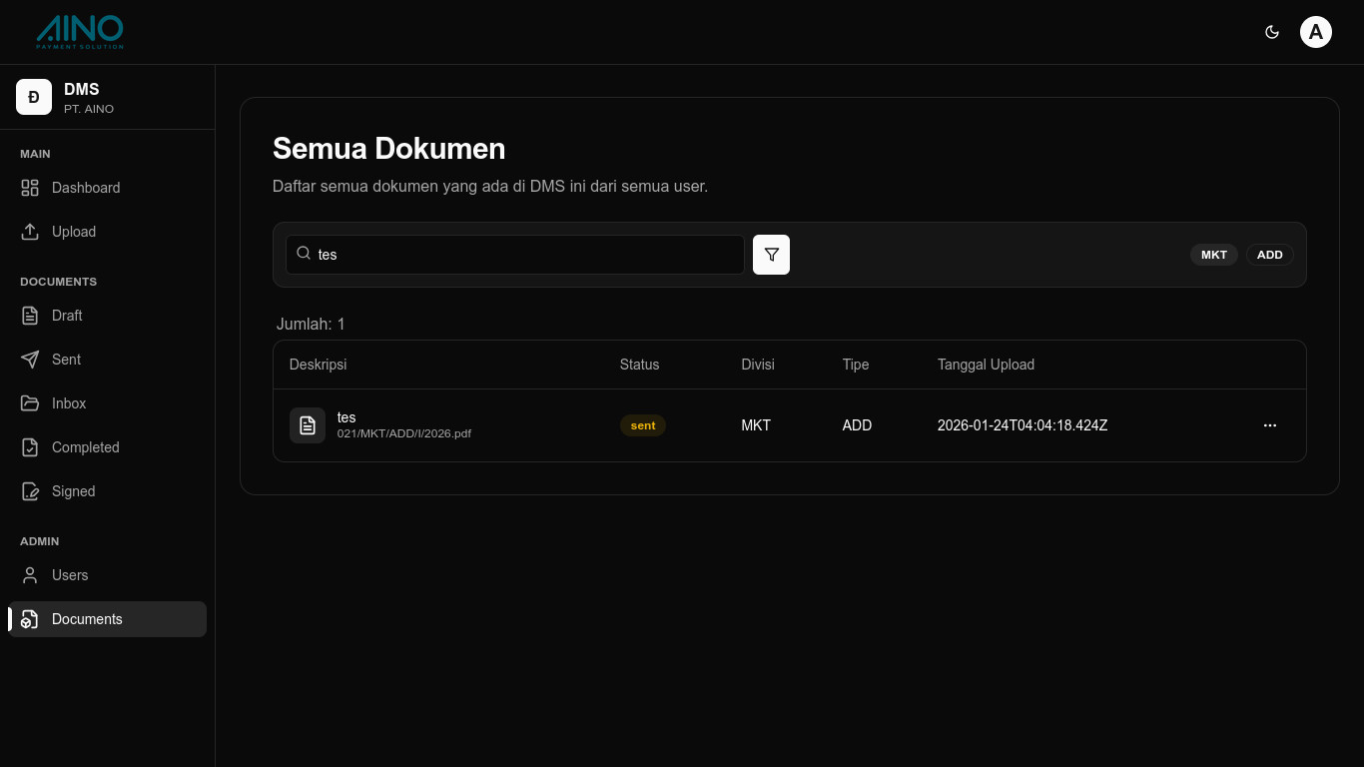Open the "tes" document row
1364x767 pixels.
(346, 417)
